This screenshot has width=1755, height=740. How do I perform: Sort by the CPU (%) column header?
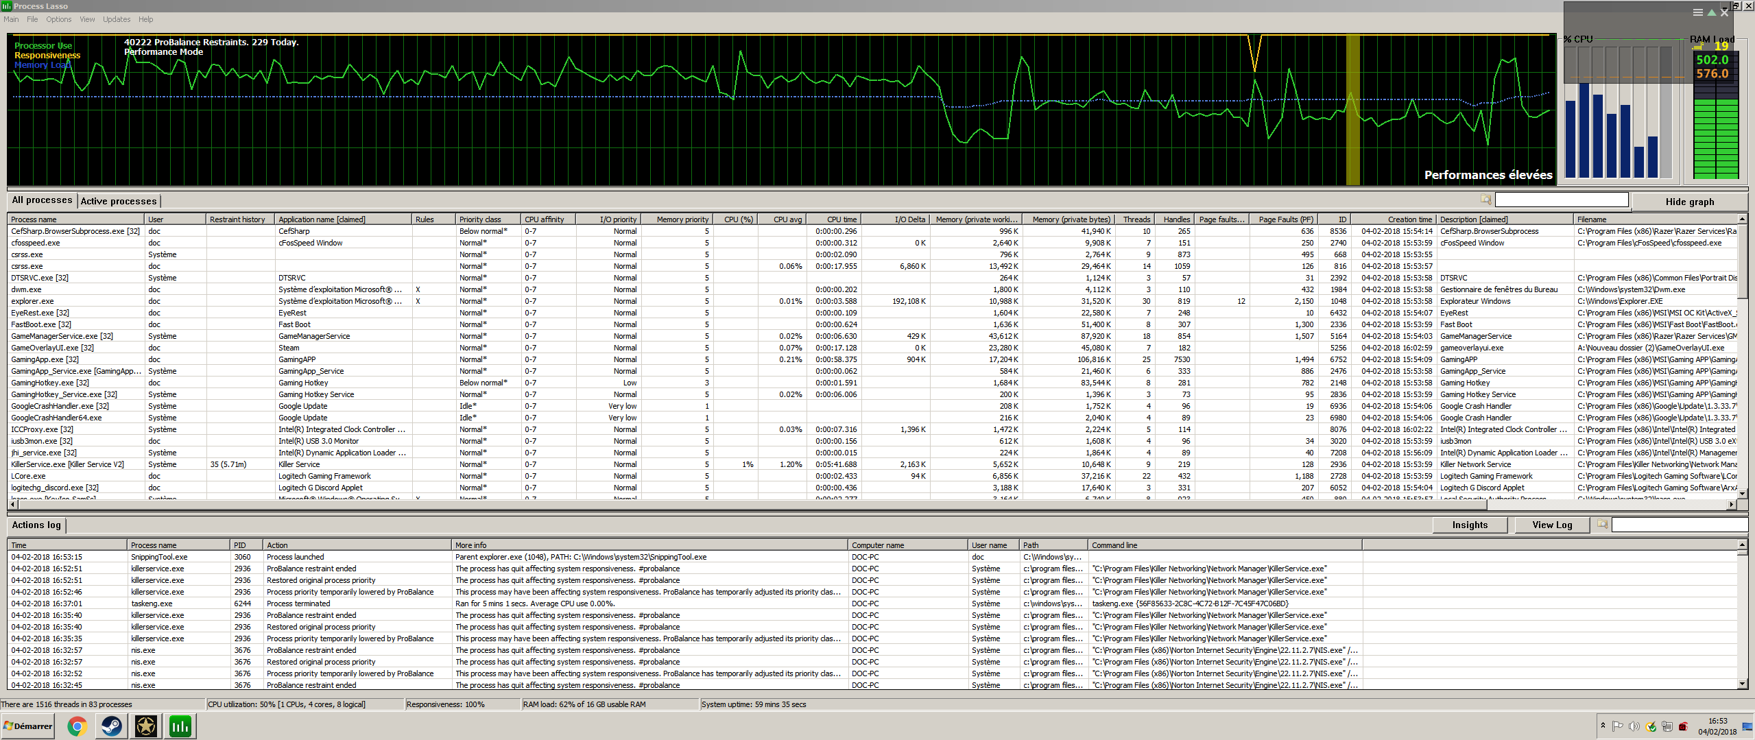pos(735,219)
